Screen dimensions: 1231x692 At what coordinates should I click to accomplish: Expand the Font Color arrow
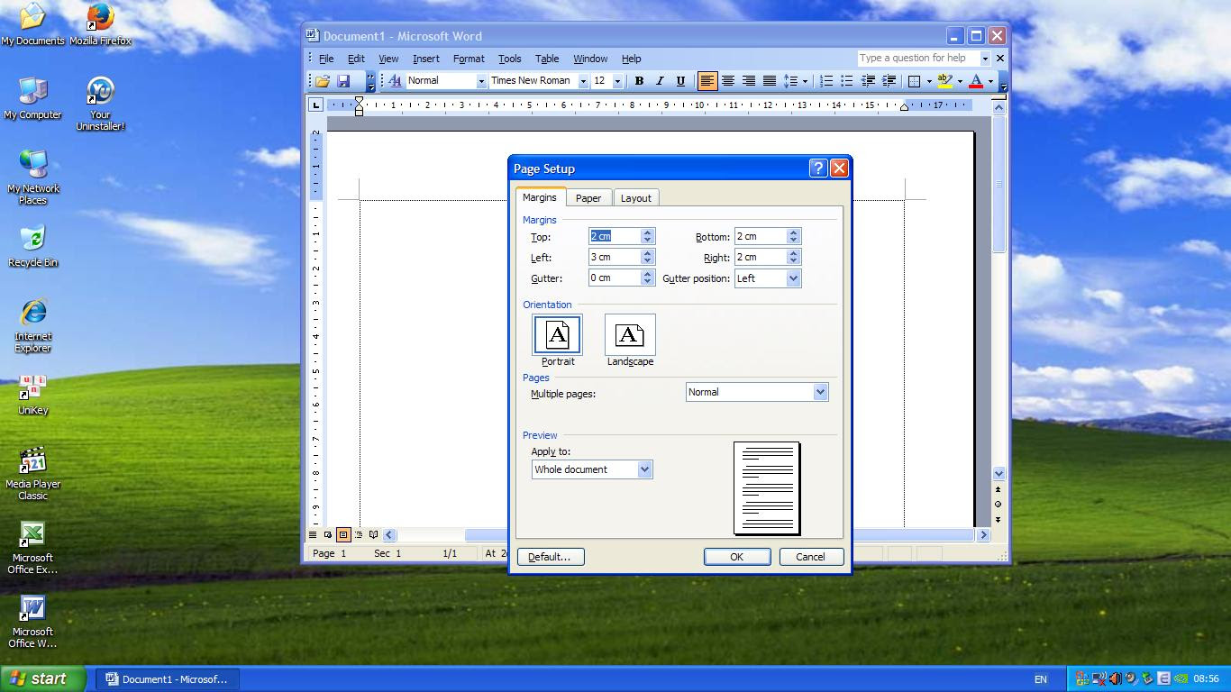[x=990, y=81]
